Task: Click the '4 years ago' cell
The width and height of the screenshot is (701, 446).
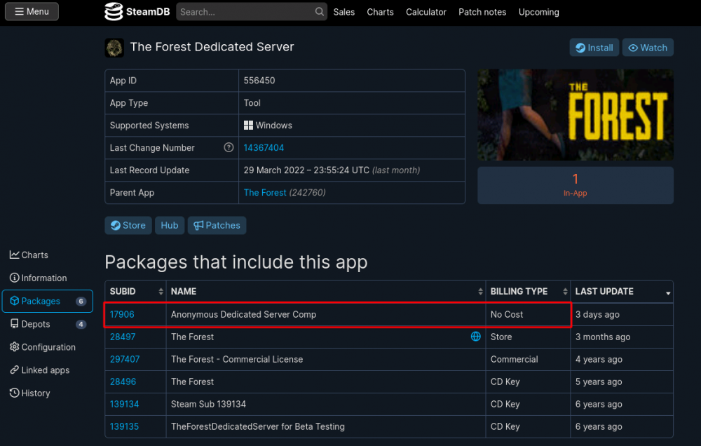Action: point(622,359)
